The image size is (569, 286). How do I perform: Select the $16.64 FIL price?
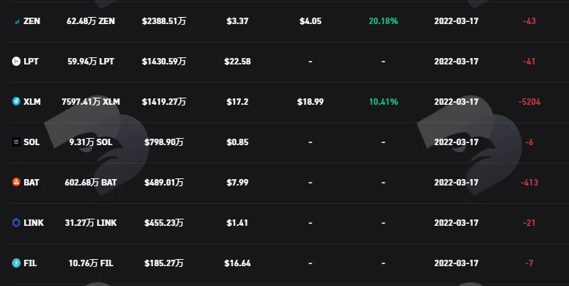(x=237, y=263)
